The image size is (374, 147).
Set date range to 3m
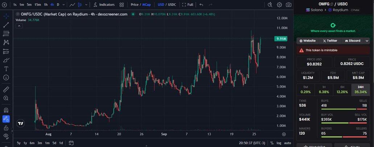40,143
